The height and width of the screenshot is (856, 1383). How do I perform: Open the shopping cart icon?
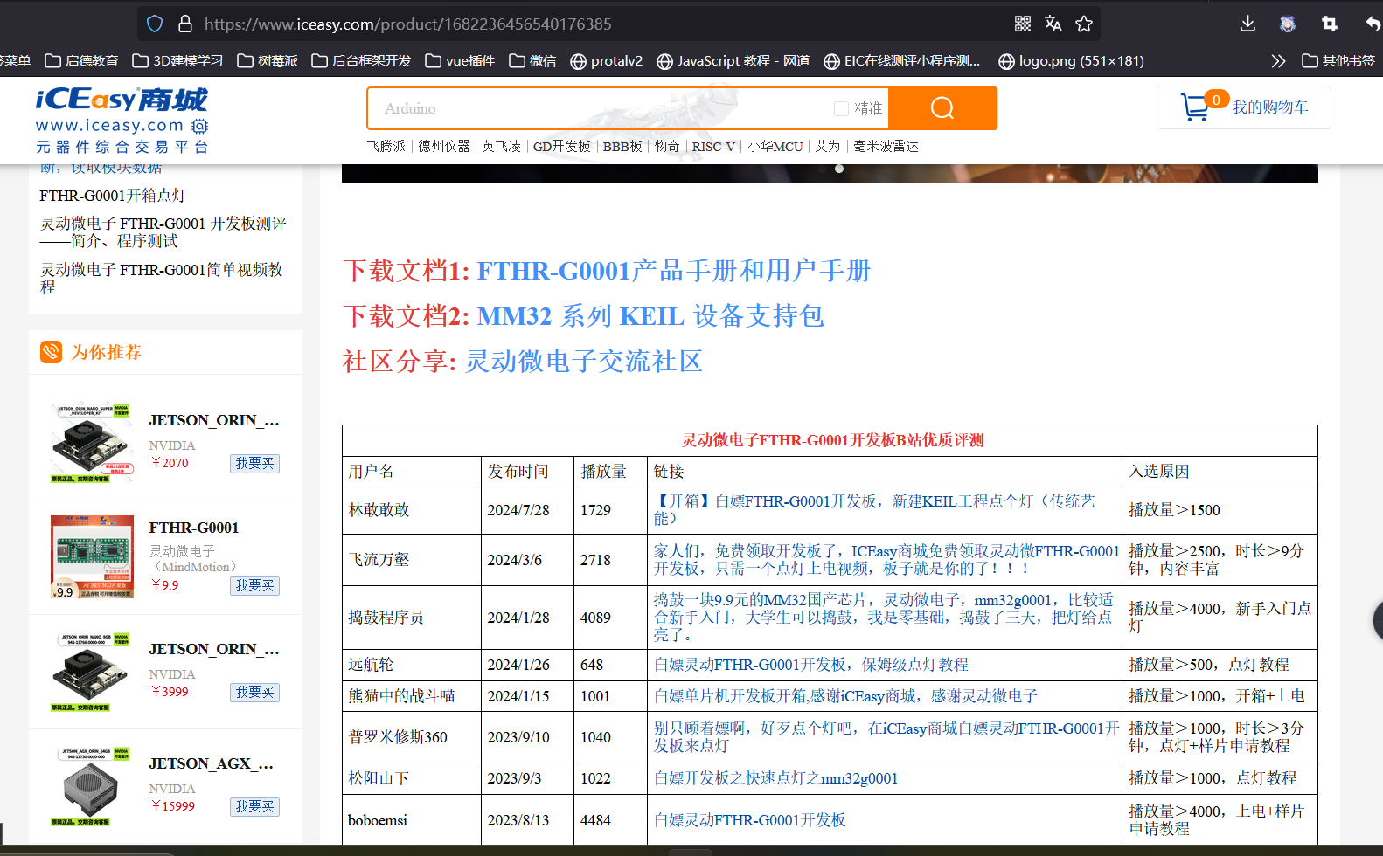1194,107
